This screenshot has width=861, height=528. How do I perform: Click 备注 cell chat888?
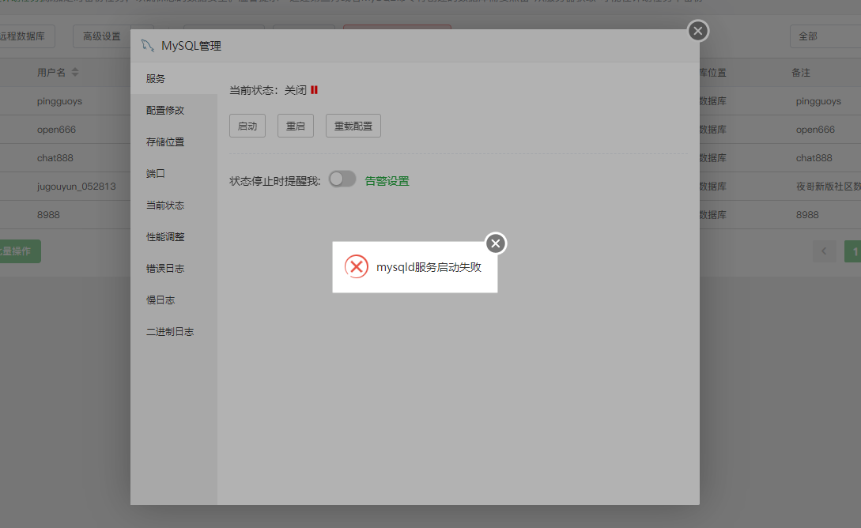point(814,158)
